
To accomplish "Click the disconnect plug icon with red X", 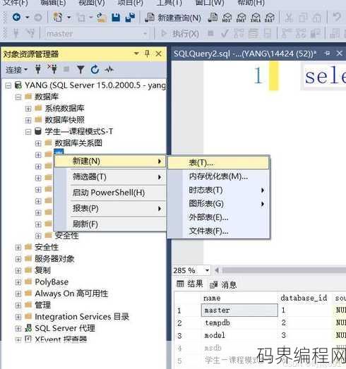I will tap(52, 69).
